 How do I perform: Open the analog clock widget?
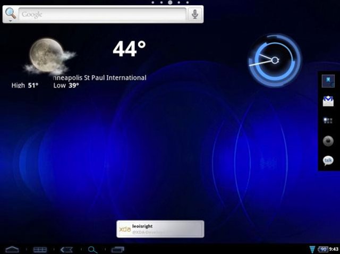[x=274, y=60]
